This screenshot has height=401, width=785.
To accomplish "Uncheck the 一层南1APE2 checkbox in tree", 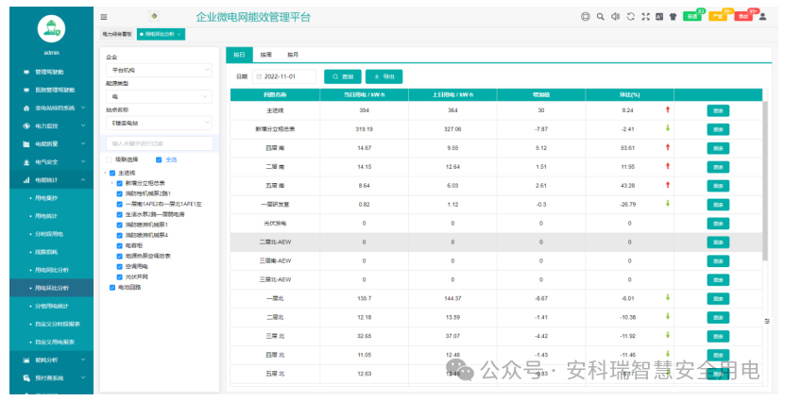I will point(119,204).
